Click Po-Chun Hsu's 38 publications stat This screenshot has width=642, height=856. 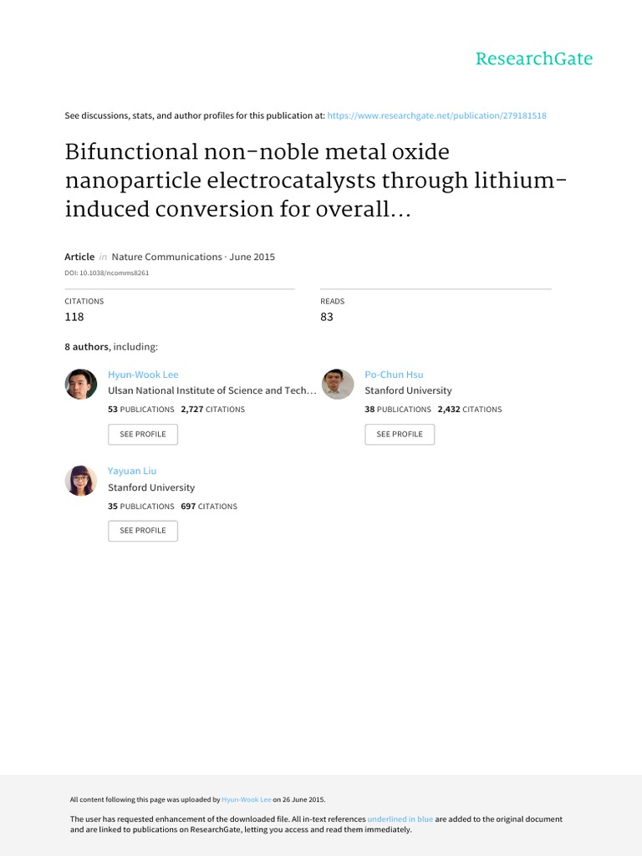[x=398, y=410]
